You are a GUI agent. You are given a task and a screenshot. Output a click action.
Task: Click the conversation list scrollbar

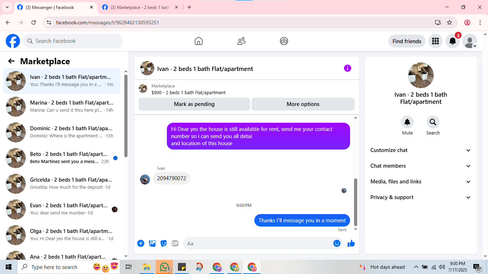click(126, 116)
